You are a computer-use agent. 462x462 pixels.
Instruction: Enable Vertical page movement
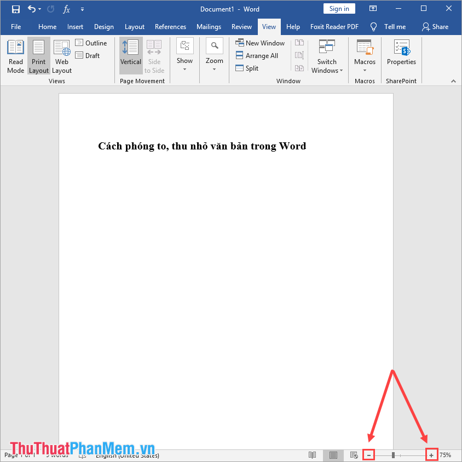coord(130,55)
